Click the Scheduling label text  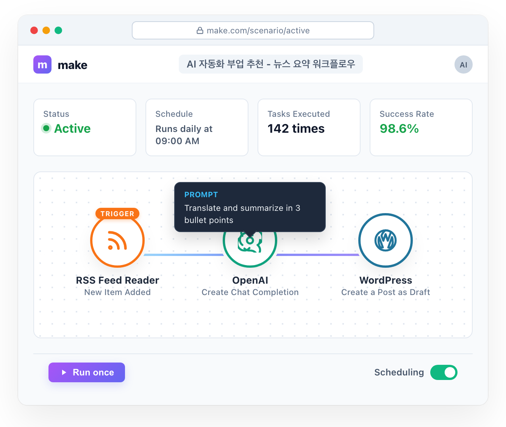point(399,372)
